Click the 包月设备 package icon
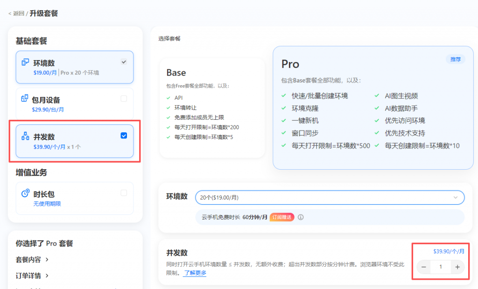Viewport: 478px width, 289px height. pyautogui.click(x=25, y=99)
